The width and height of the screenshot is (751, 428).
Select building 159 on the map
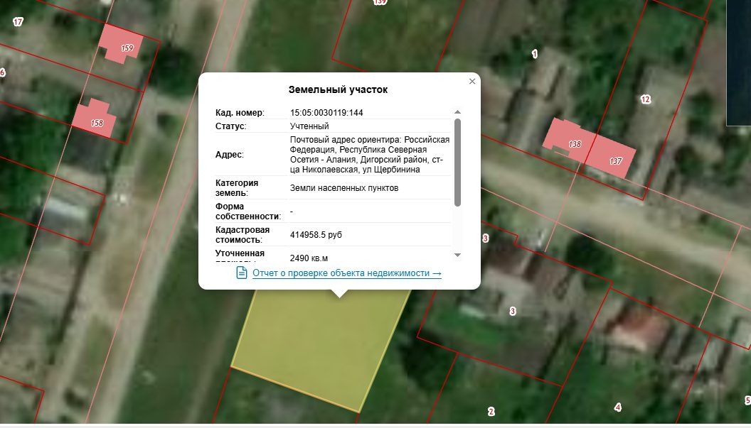pyautogui.click(x=122, y=43)
